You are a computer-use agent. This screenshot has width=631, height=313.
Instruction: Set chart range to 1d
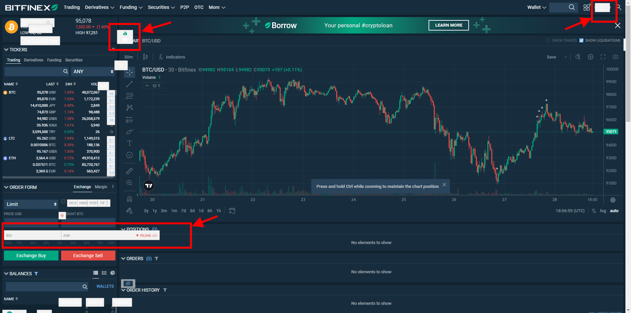click(x=201, y=211)
